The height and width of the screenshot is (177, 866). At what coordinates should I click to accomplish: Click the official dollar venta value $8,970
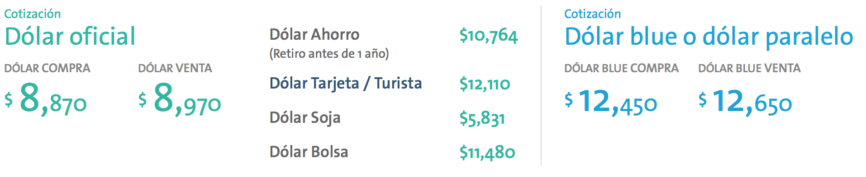tap(180, 99)
